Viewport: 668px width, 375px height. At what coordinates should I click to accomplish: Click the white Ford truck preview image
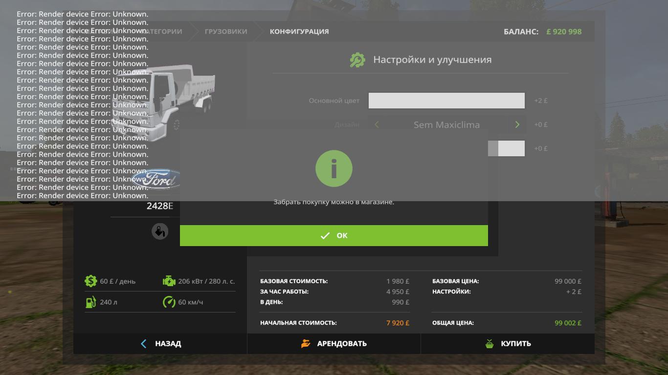[166, 100]
